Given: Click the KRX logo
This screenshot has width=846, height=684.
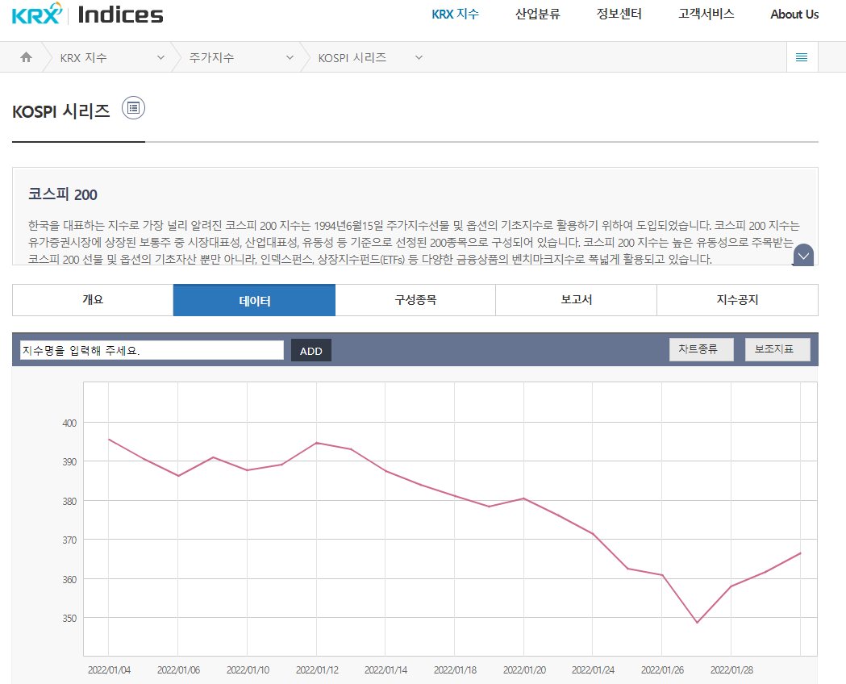Looking at the screenshot, I should (x=36, y=14).
